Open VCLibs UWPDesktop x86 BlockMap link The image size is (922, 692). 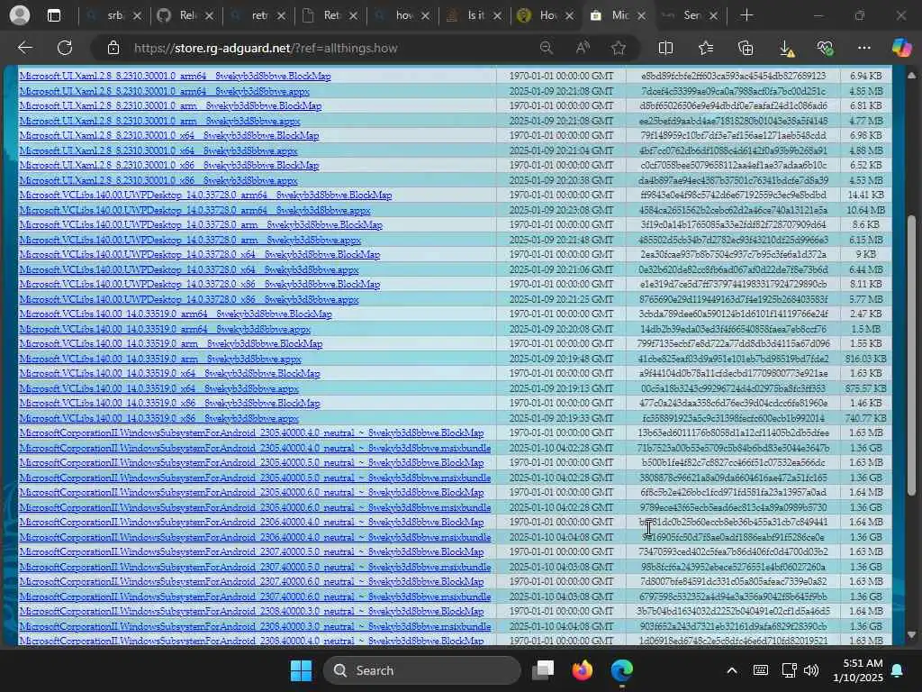tap(200, 284)
